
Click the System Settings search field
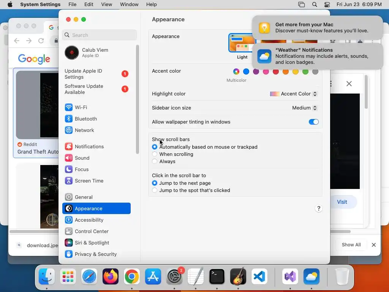(99, 35)
